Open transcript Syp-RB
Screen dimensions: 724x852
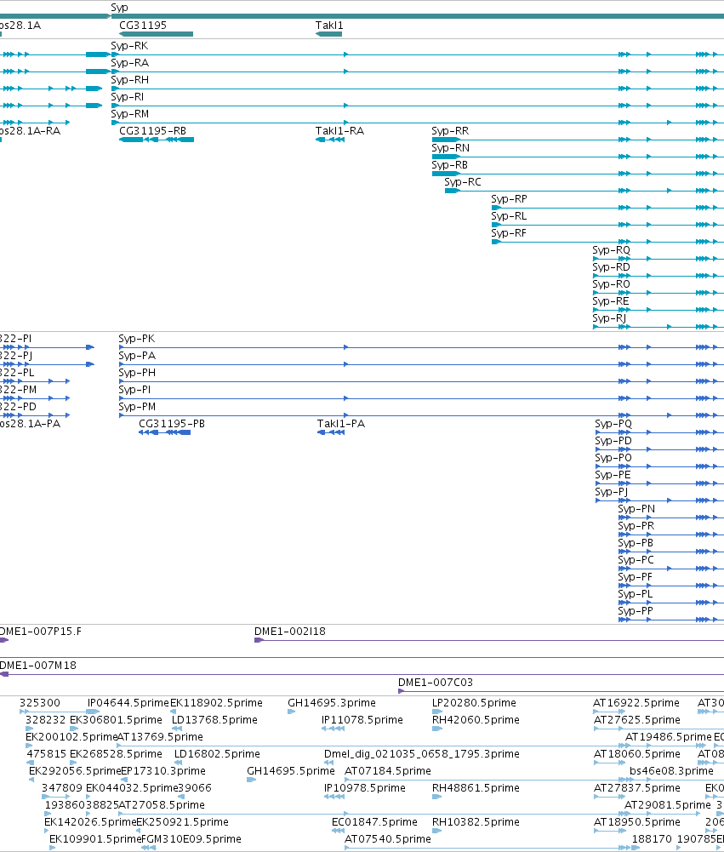point(450,164)
